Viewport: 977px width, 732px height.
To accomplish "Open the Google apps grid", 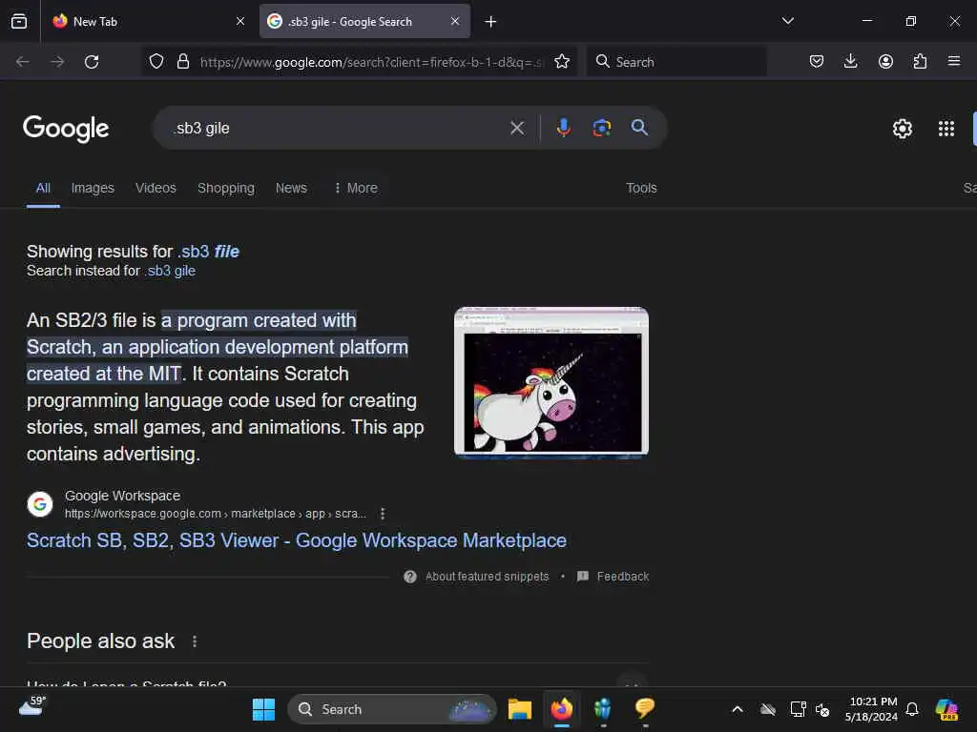I will 946,129.
